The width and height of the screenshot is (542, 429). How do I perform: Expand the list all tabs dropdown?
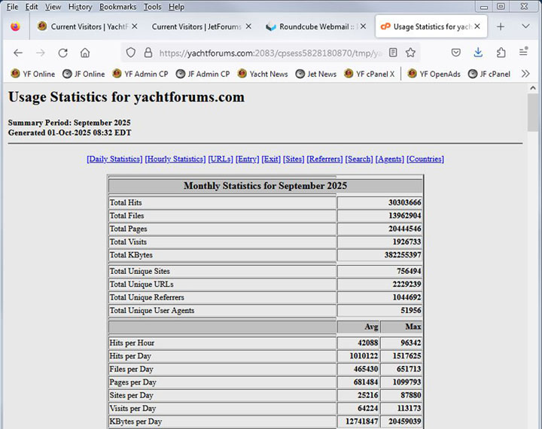tap(524, 26)
